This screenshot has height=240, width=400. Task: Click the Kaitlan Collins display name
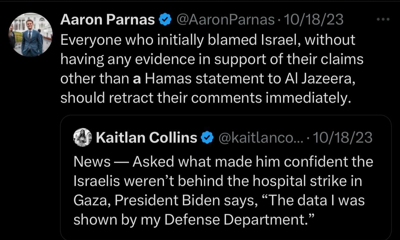[147, 137]
